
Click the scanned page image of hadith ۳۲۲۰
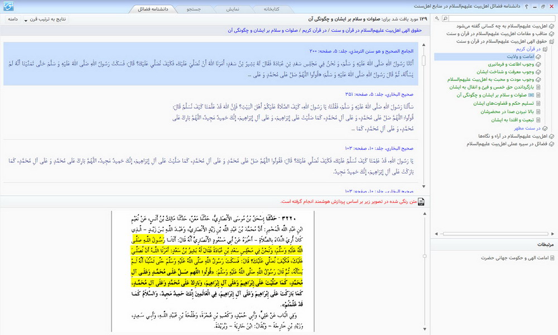tap(213, 271)
